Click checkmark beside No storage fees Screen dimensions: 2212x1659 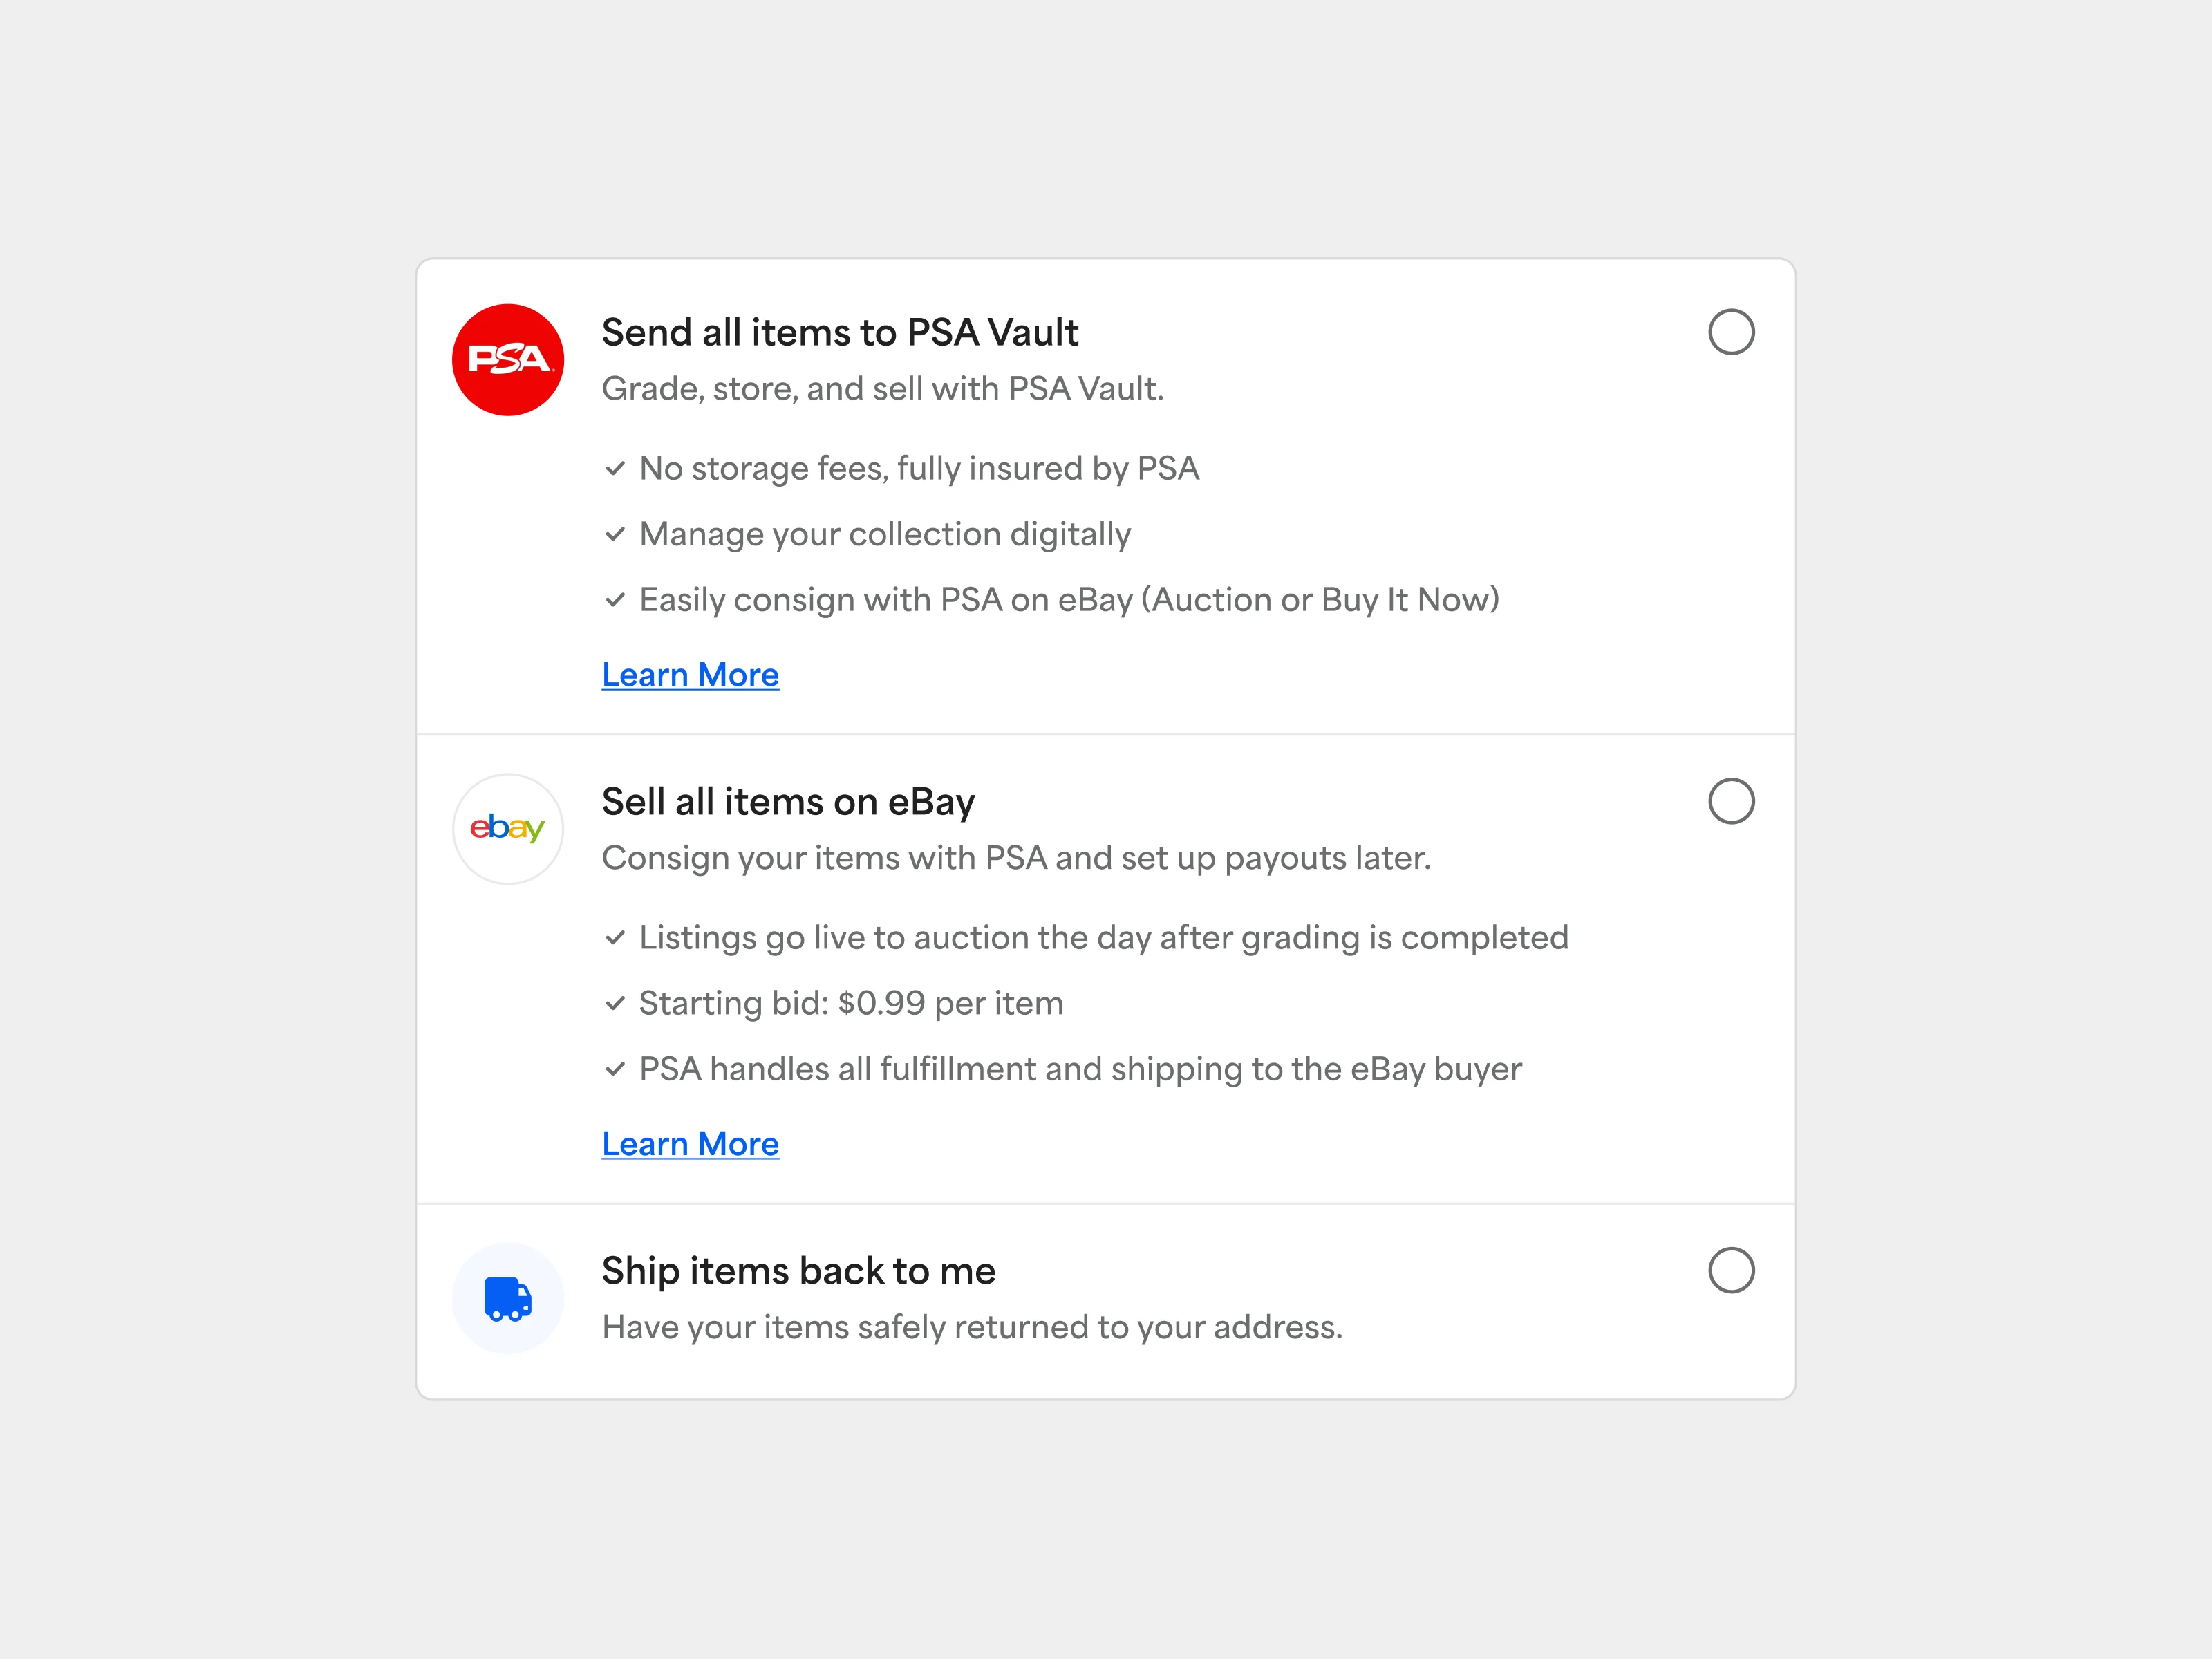pyautogui.click(x=615, y=468)
